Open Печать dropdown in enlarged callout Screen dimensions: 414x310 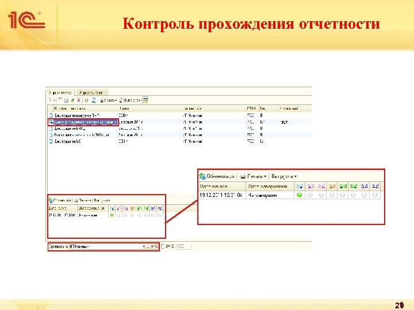point(257,176)
